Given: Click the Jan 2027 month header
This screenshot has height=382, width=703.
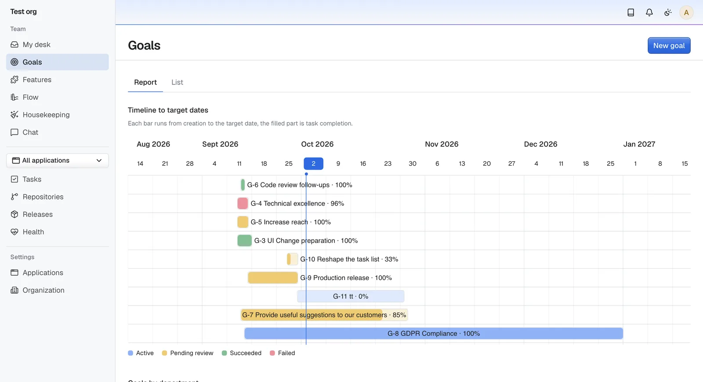Looking at the screenshot, I should [639, 144].
